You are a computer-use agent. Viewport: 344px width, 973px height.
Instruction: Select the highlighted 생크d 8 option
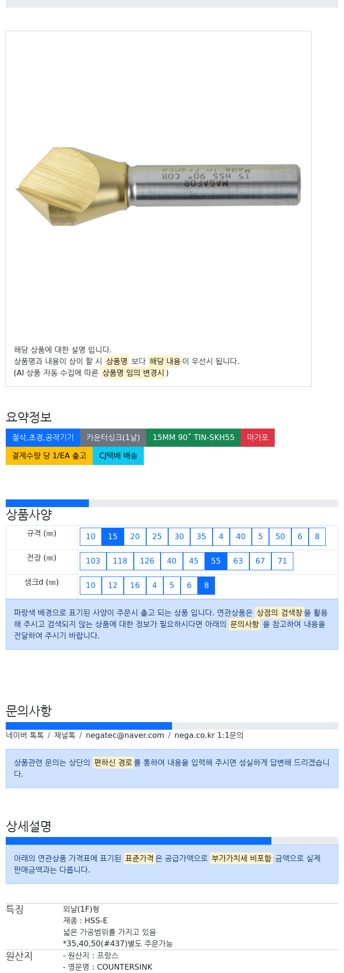[206, 586]
